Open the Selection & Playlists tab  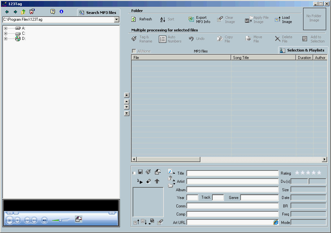[303, 50]
